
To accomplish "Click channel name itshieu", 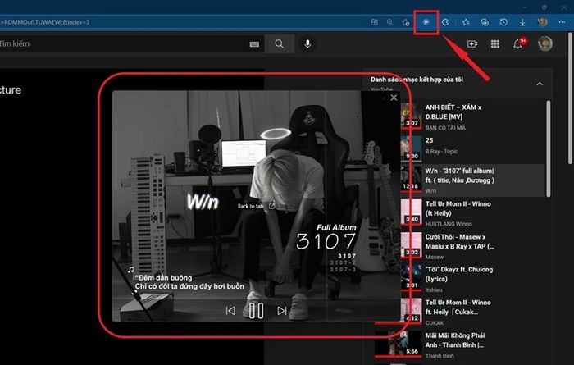I will 434,290.
